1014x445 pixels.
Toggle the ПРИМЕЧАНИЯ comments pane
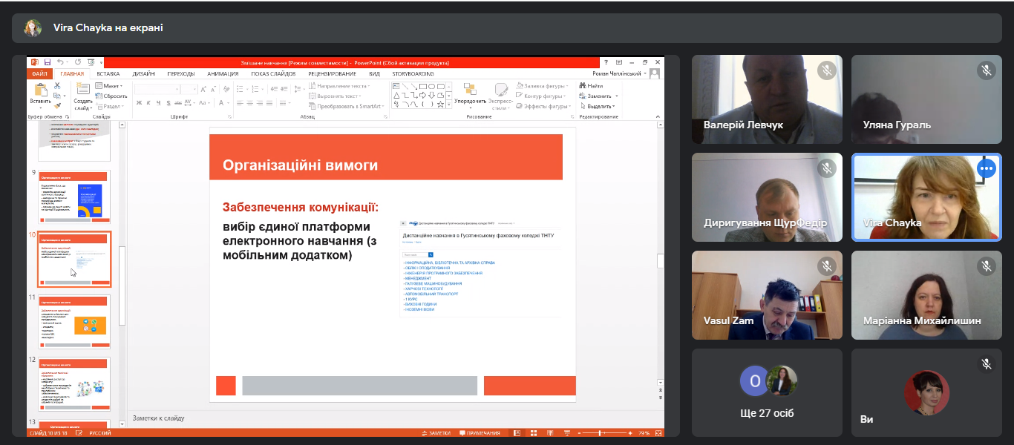480,433
